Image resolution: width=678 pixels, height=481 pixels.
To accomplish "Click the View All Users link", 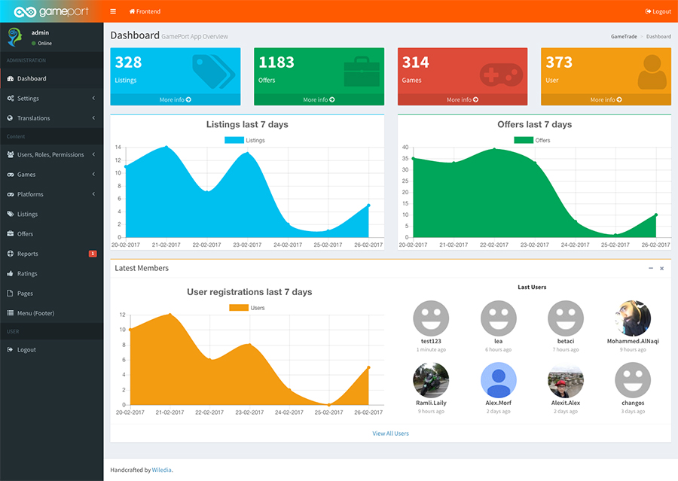I will (390, 434).
